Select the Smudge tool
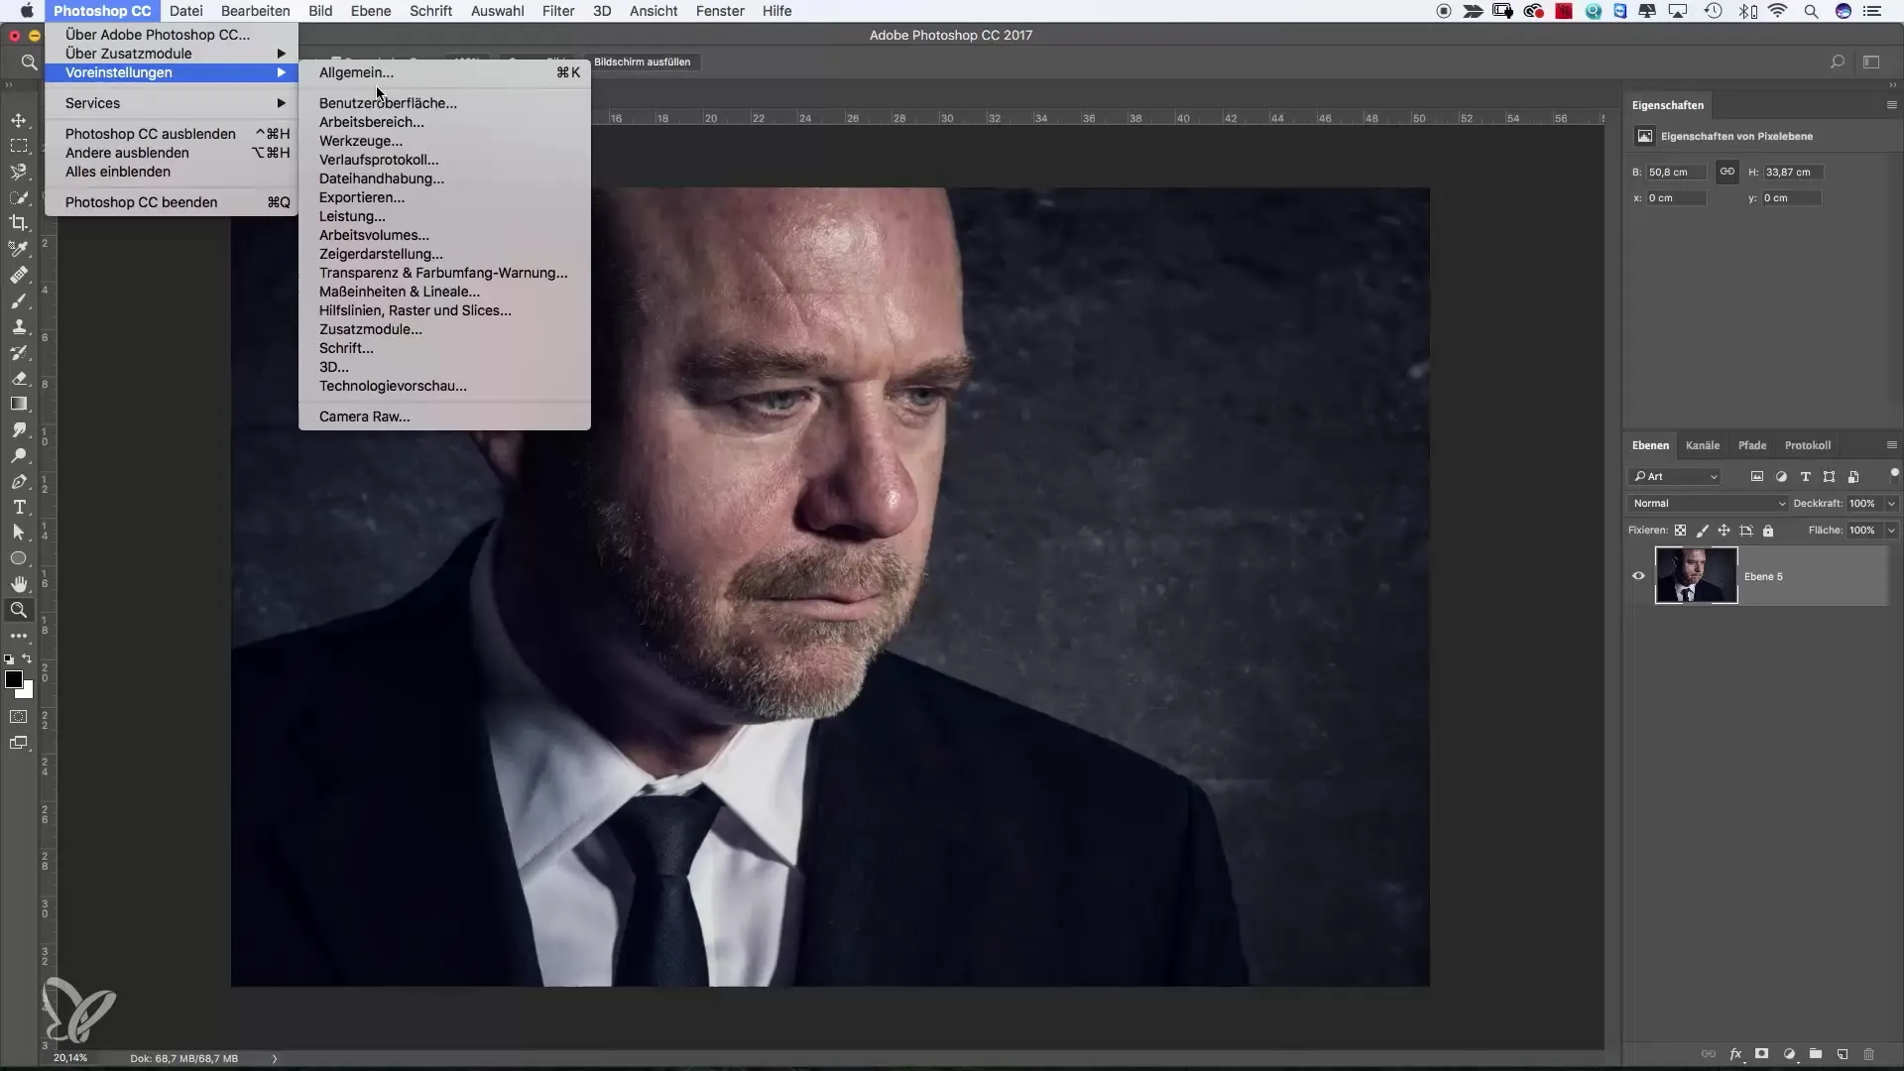 (x=19, y=429)
